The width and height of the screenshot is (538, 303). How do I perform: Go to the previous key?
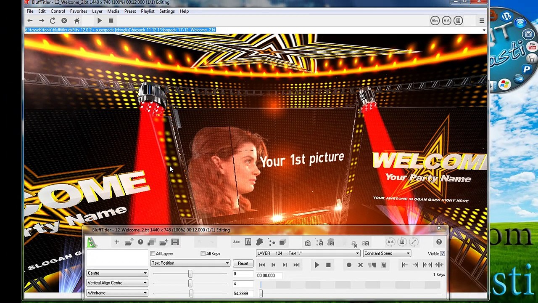pyautogui.click(x=273, y=265)
